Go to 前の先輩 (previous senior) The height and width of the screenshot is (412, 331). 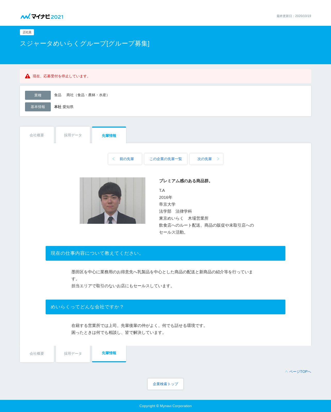[x=125, y=159]
